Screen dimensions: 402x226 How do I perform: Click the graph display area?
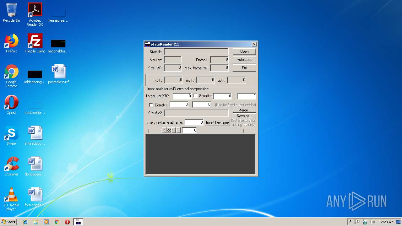201,154
